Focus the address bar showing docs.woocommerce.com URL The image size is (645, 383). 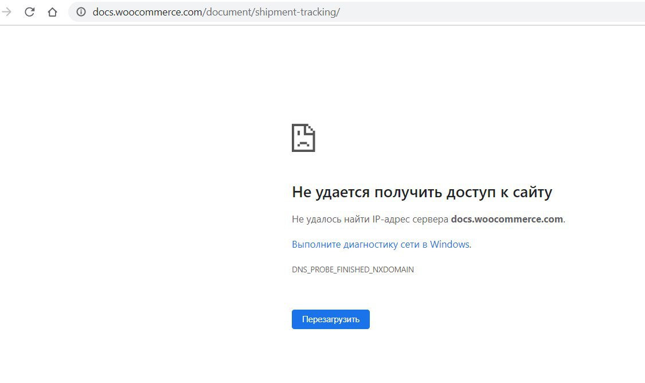[x=357, y=12]
